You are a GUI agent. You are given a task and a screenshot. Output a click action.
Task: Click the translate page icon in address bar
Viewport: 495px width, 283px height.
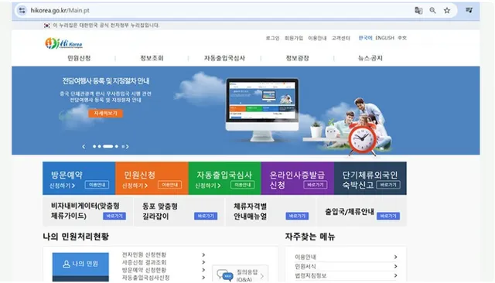point(418,10)
